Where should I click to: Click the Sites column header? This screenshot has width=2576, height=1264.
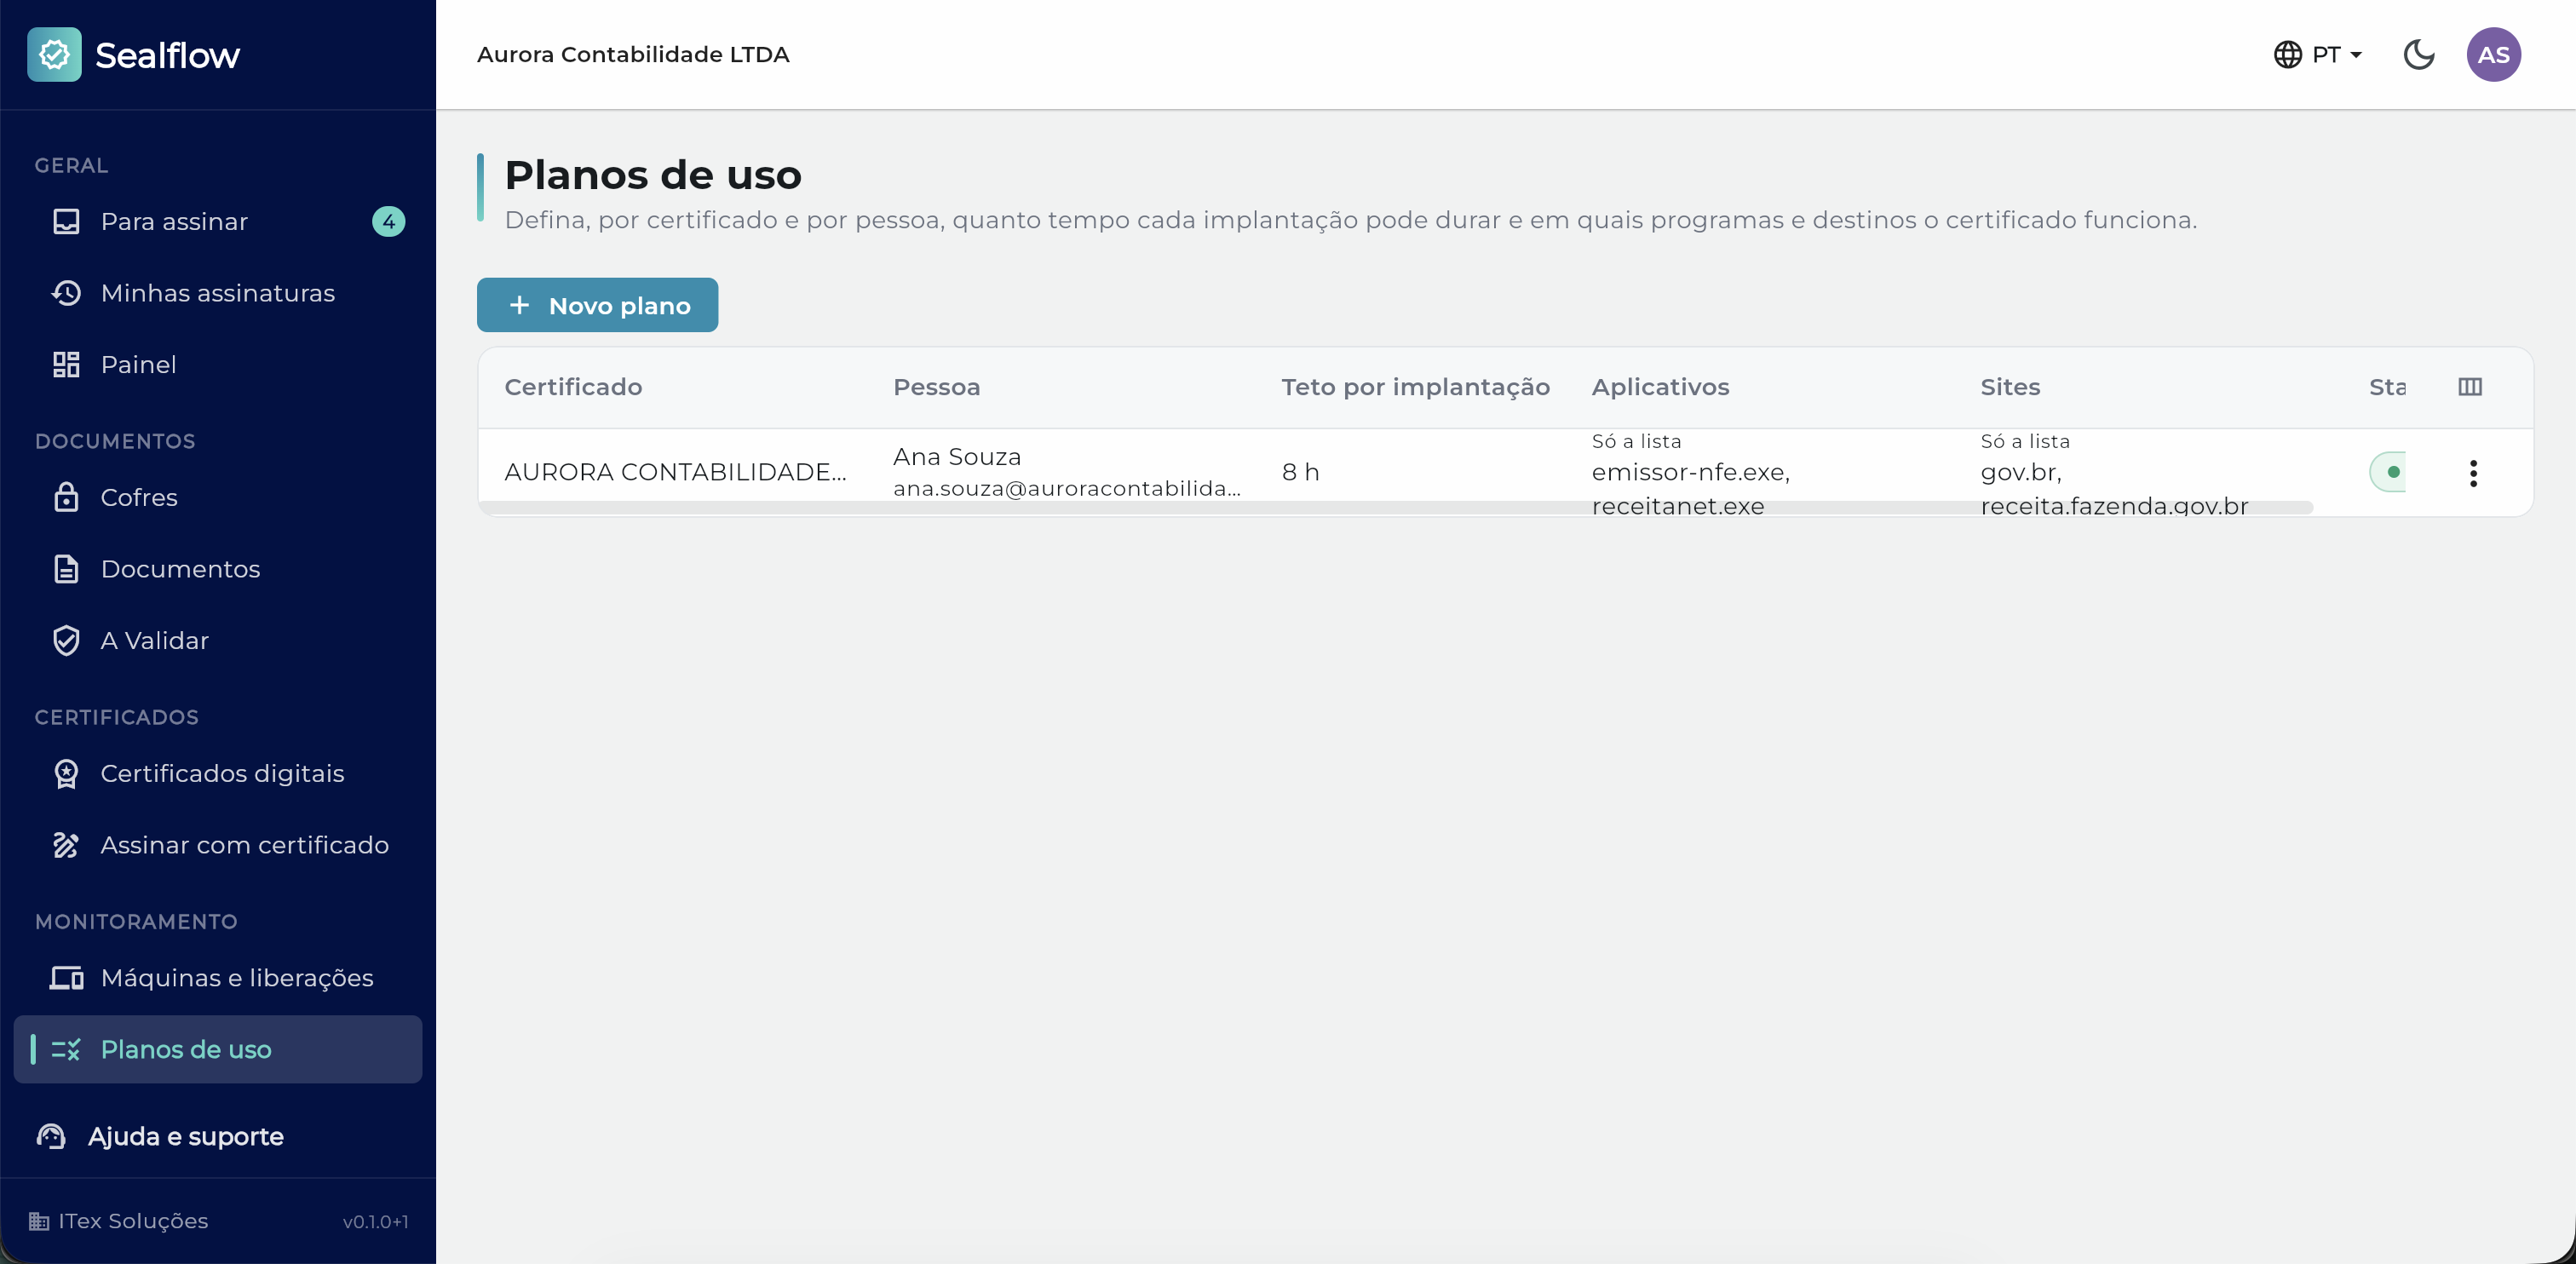click(2009, 387)
